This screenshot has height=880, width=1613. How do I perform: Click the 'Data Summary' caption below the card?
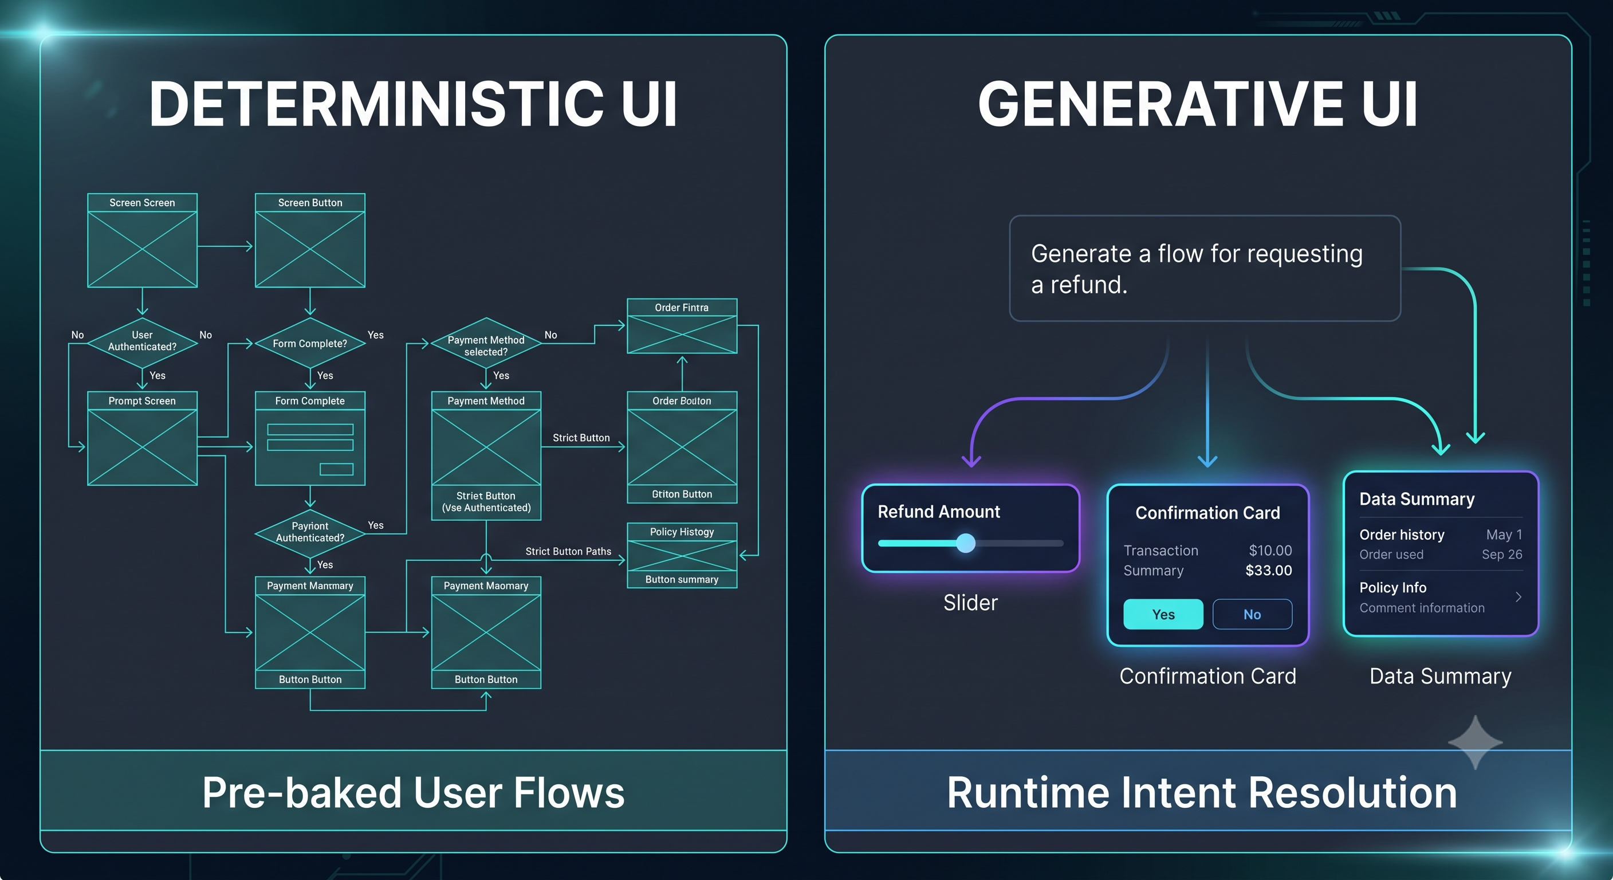tap(1440, 677)
